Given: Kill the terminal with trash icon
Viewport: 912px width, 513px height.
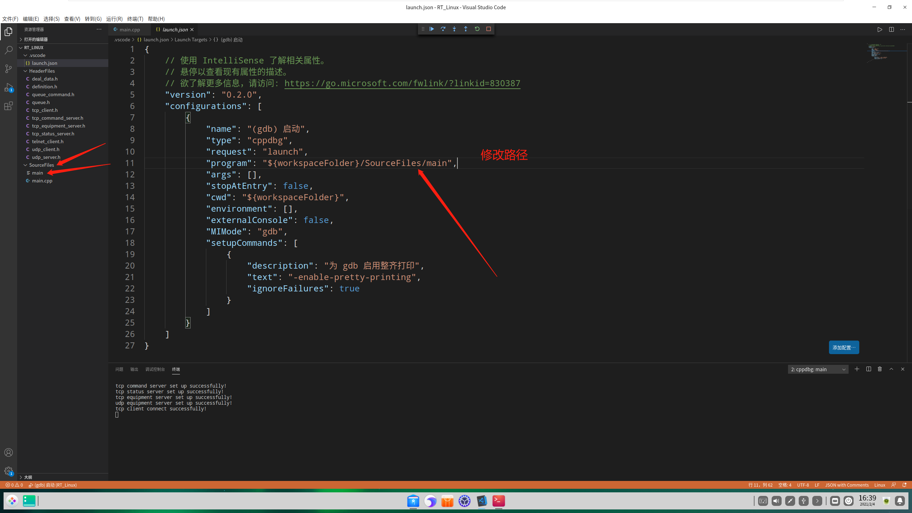Looking at the screenshot, I should tap(880, 369).
